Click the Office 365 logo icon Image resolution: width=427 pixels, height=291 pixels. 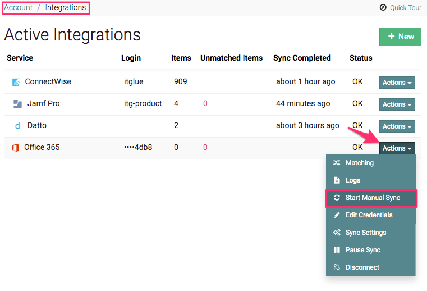tap(16, 148)
